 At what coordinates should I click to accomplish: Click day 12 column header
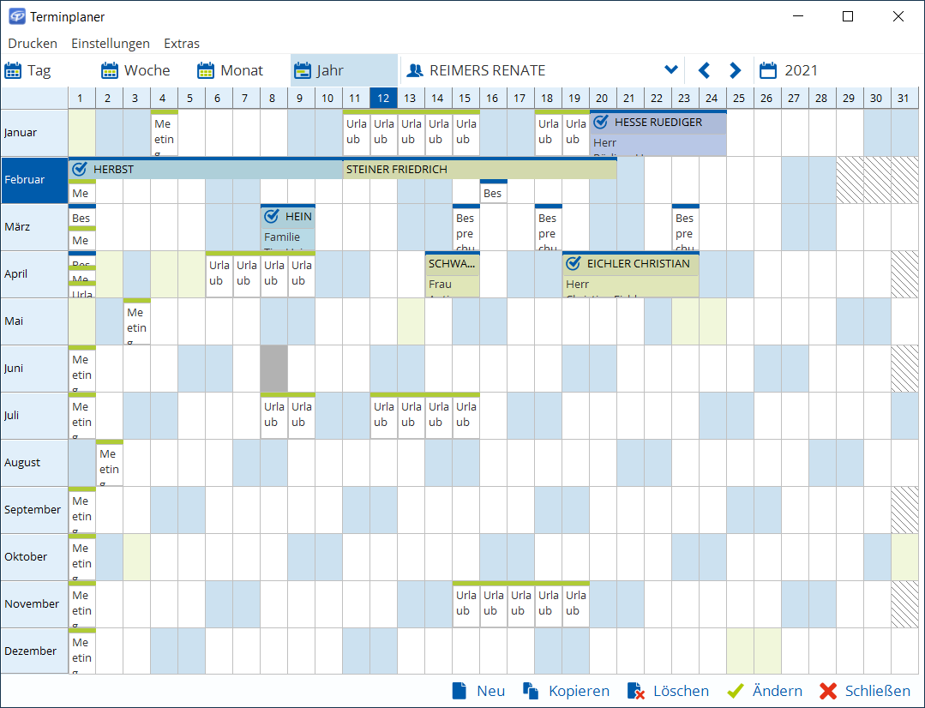click(383, 99)
